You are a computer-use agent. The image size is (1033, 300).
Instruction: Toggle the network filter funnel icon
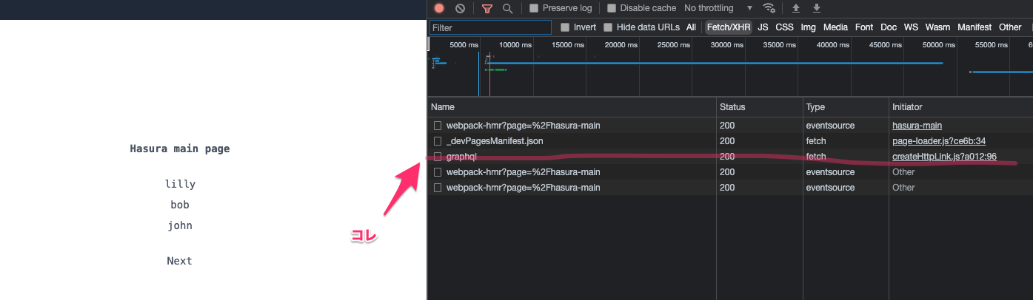(487, 8)
